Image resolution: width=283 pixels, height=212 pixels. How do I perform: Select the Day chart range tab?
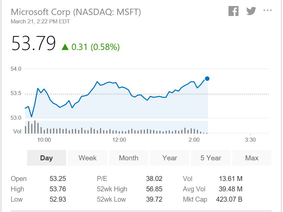(46, 158)
